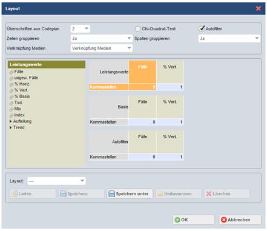Click the tag icon beside Index
The width and height of the screenshot is (267, 231).
12,115
